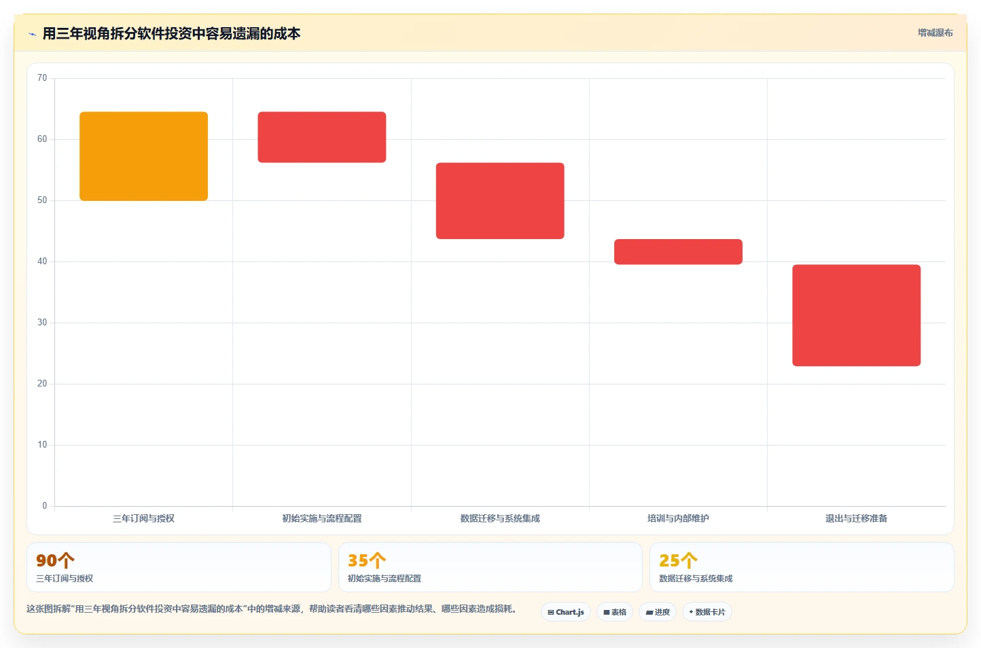Click the red 培训与内部维护 bar
This screenshot has height=648, width=981.
[x=678, y=252]
